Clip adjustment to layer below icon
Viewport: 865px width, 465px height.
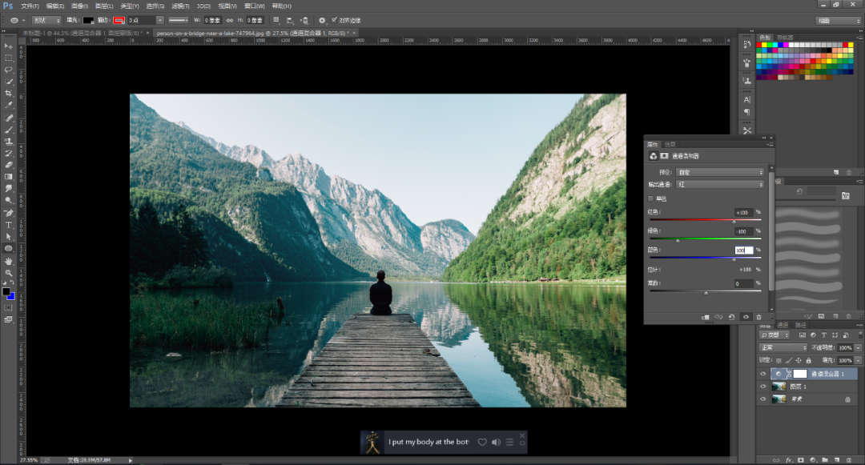point(705,317)
